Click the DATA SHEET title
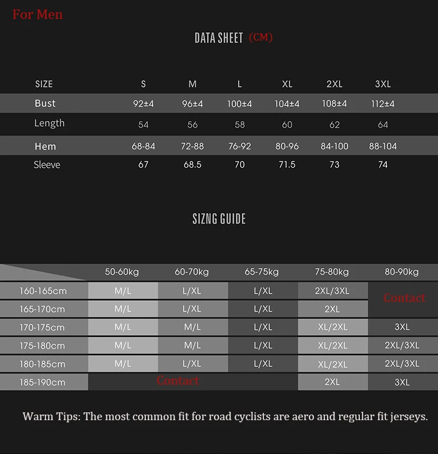This screenshot has height=454, width=438. pos(218,38)
